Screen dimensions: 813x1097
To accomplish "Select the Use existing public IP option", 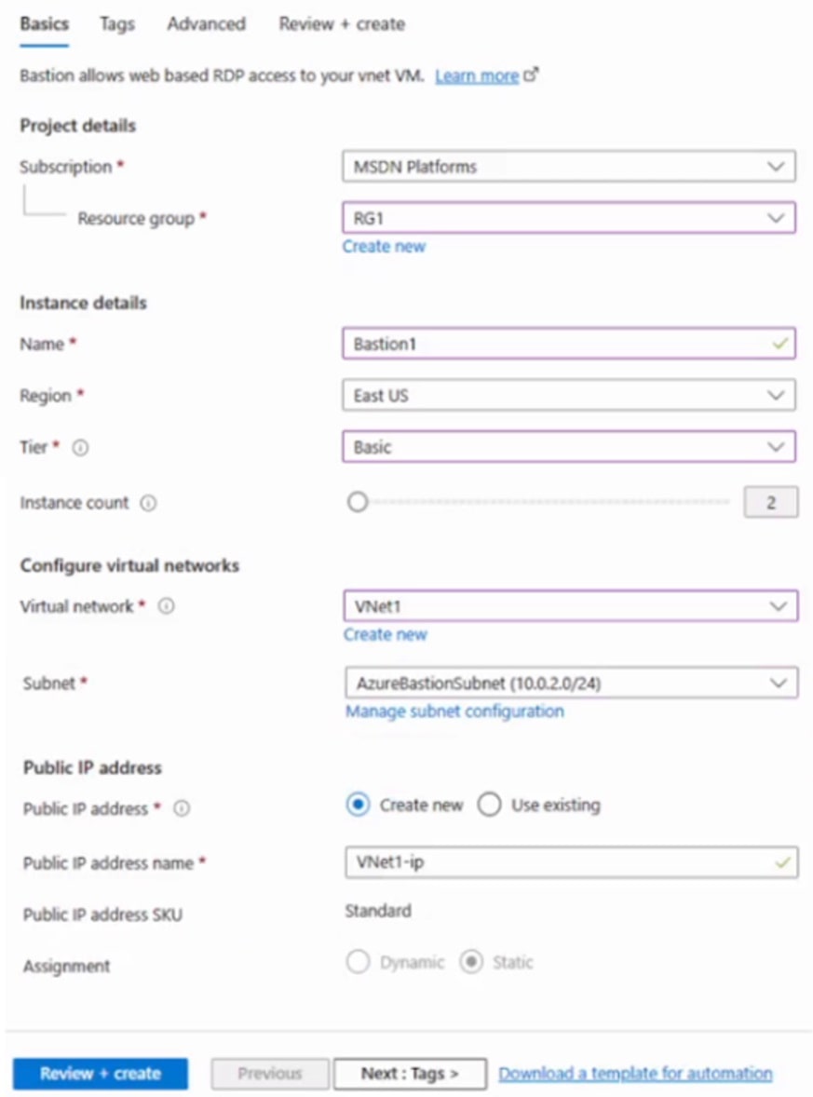I will [x=490, y=806].
